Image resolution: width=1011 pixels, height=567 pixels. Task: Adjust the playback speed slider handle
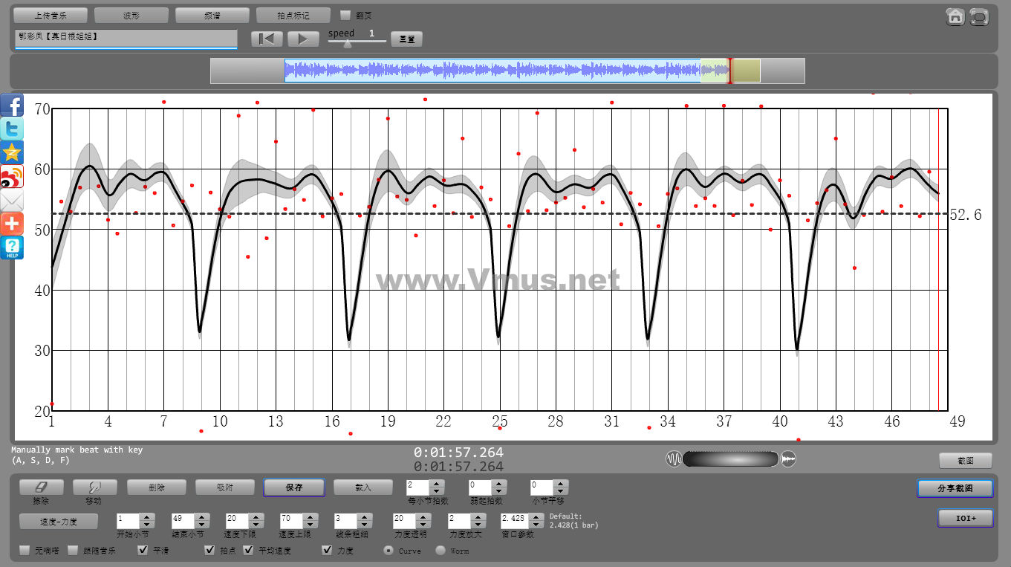click(x=347, y=43)
